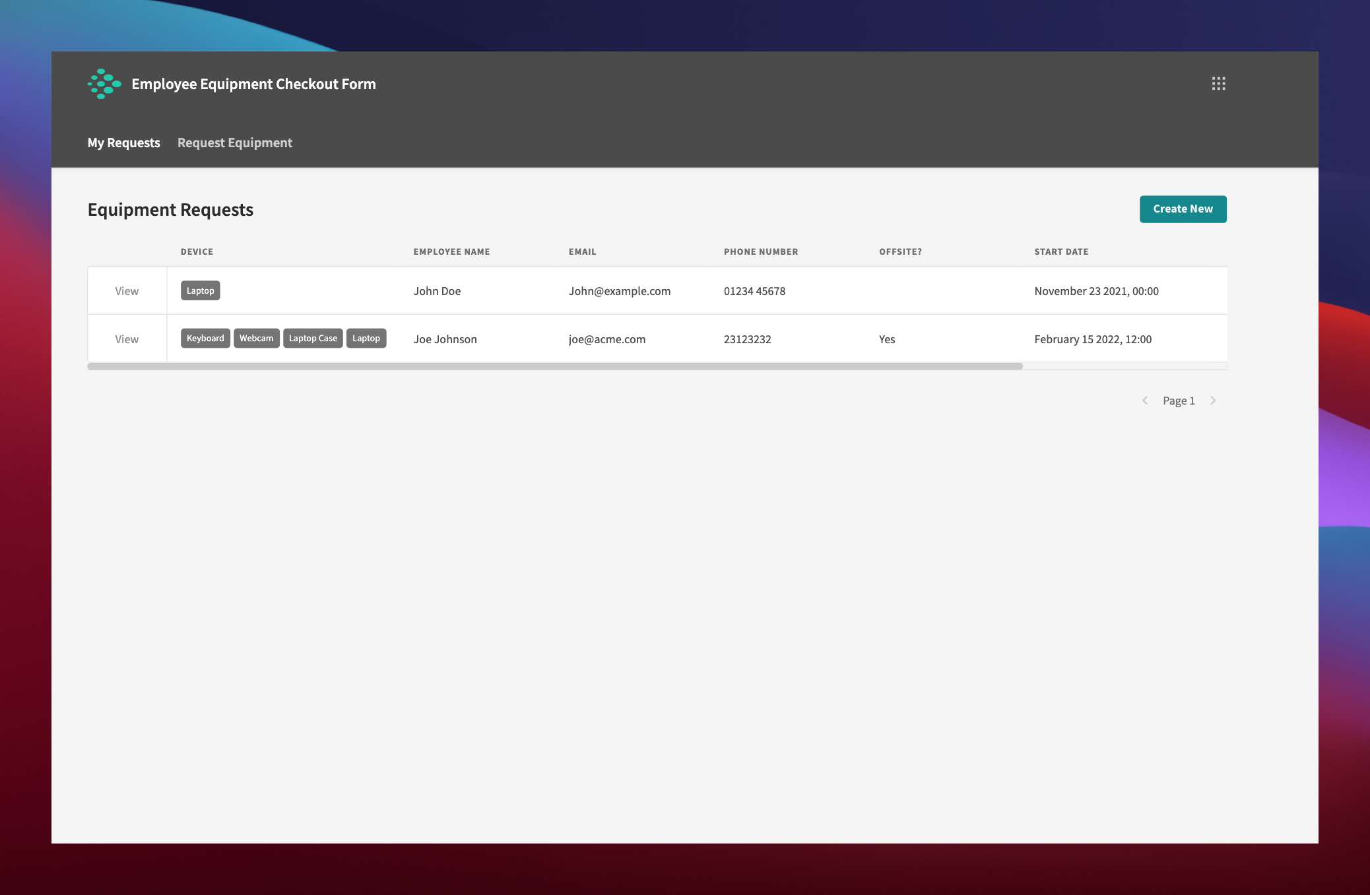Select the Joe Johnson name cell

coord(445,339)
